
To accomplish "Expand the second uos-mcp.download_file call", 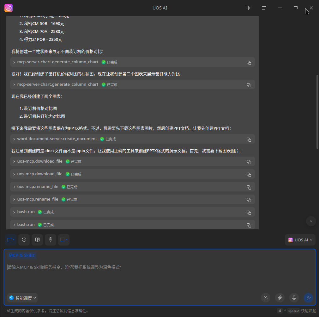I will 14,174.
